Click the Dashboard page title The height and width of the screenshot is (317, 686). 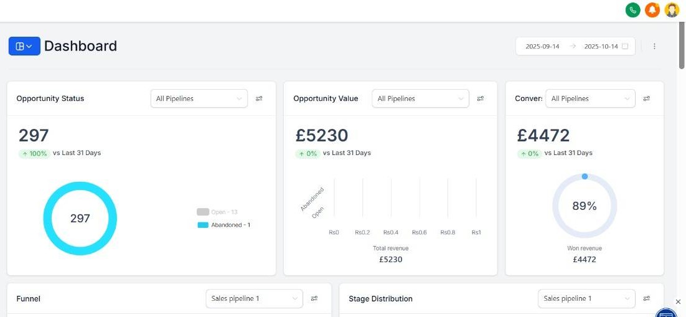80,46
